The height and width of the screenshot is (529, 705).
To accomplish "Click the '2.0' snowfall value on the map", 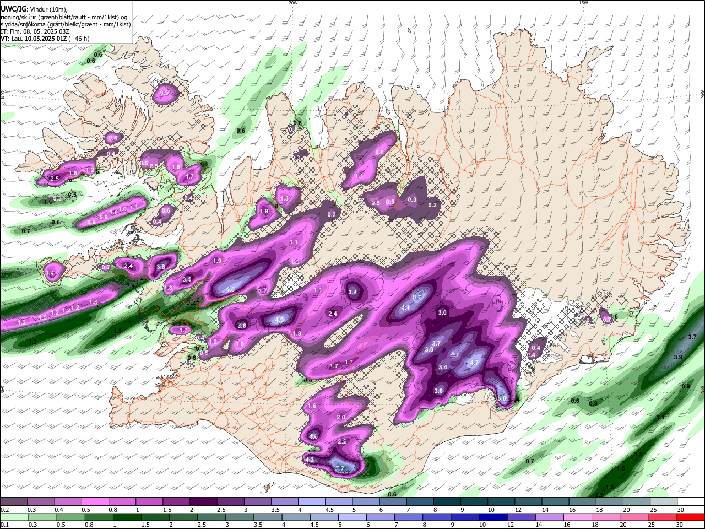I will pyautogui.click(x=341, y=417).
